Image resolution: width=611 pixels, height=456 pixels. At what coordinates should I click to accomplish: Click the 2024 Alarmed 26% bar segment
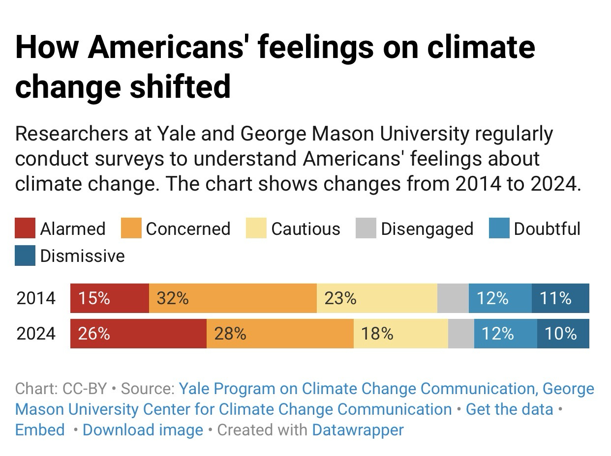click(138, 334)
